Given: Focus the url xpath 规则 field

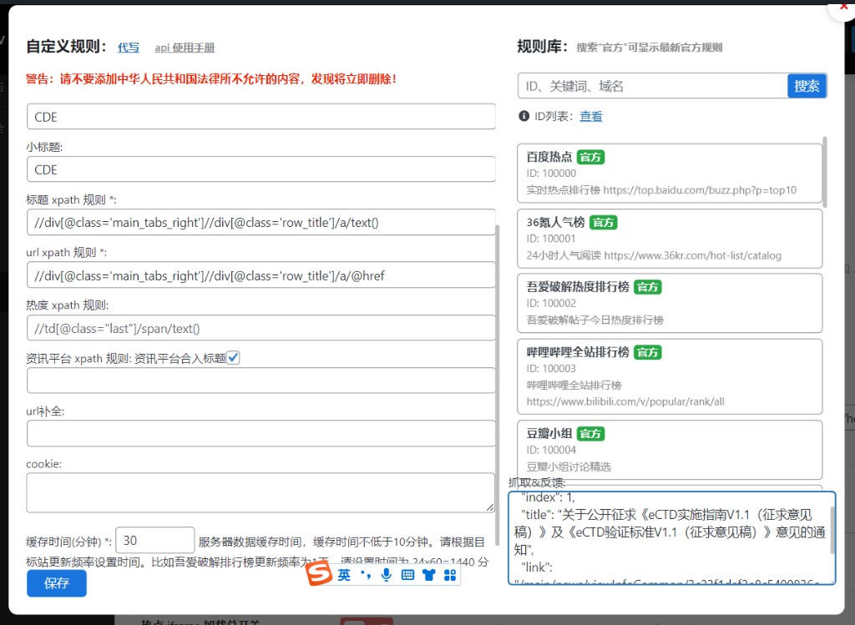Looking at the screenshot, I should (x=261, y=275).
